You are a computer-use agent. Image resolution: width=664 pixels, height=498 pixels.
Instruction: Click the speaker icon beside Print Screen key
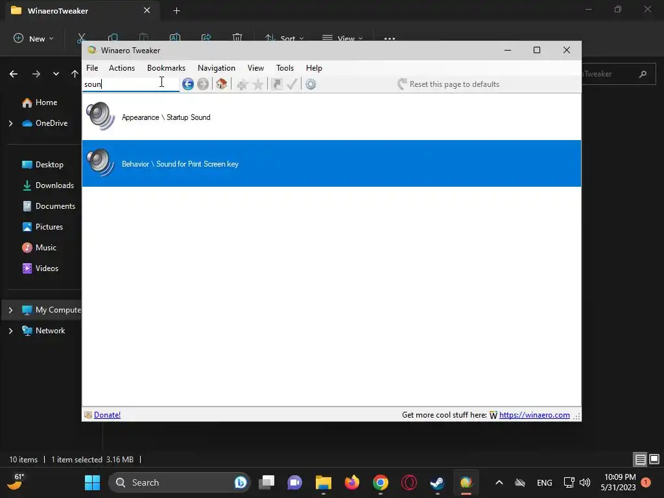coord(101,163)
